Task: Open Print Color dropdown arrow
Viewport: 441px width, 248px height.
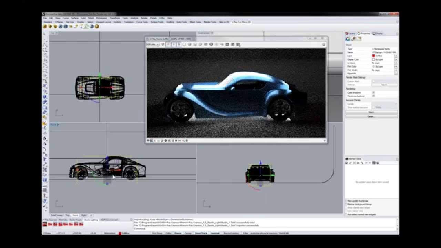Action: coord(396,66)
